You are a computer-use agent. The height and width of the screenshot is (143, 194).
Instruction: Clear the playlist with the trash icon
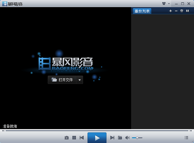182,11
